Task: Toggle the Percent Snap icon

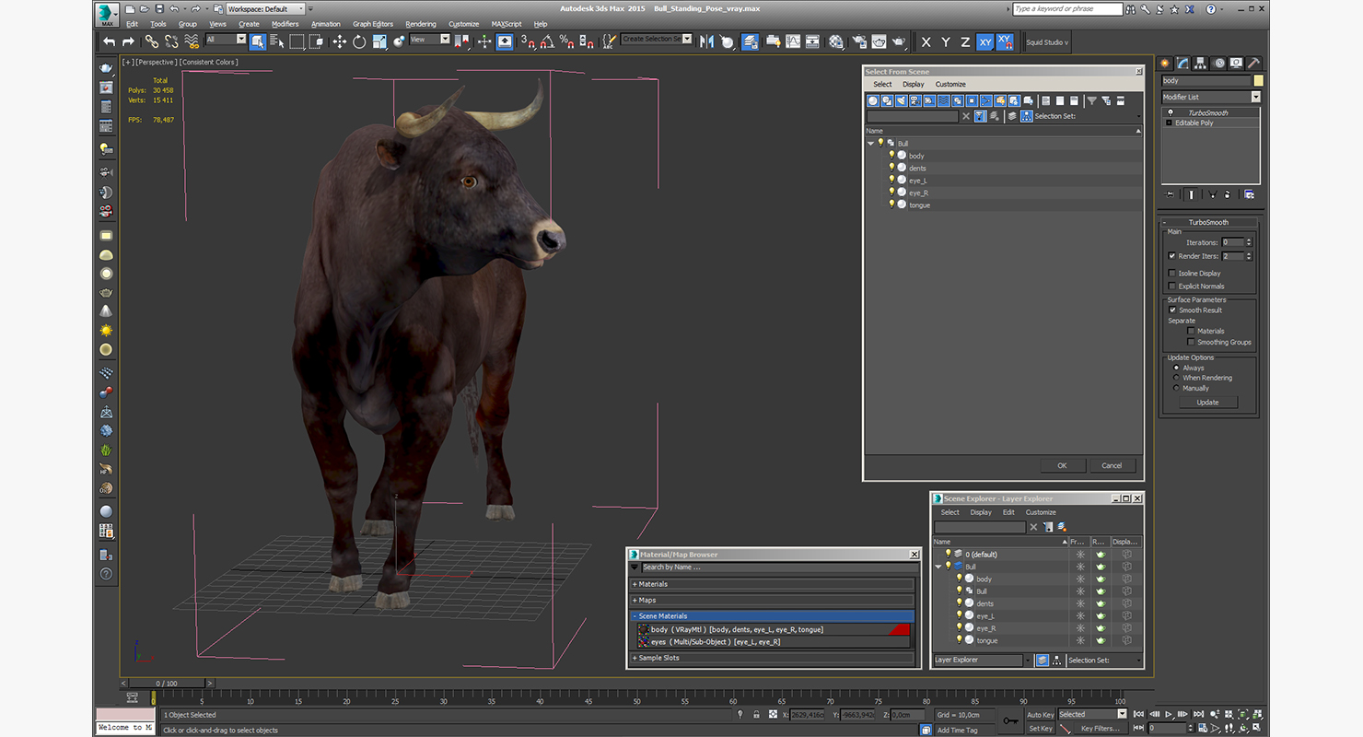Action: 567,41
